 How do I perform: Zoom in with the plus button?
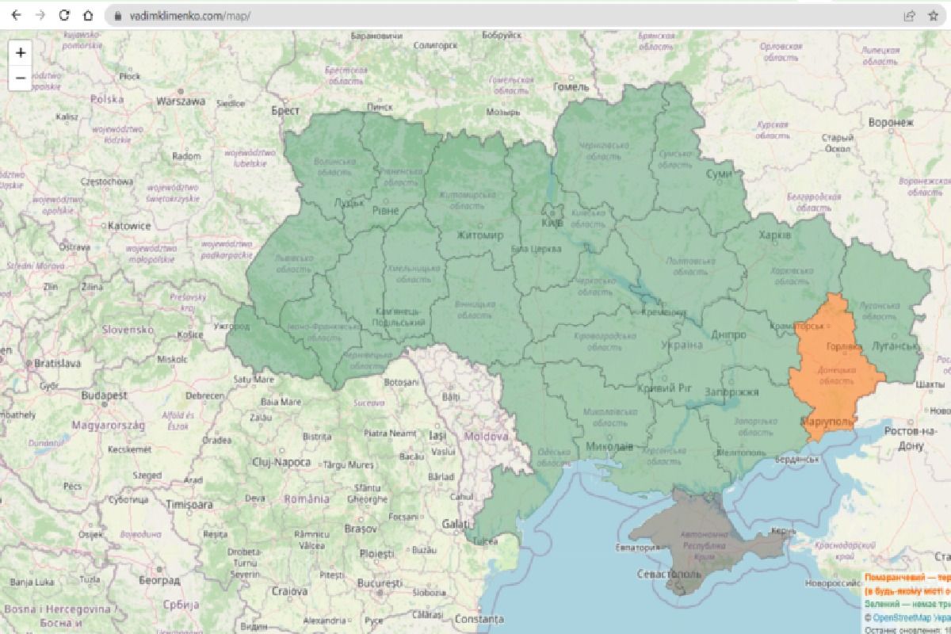[x=21, y=53]
